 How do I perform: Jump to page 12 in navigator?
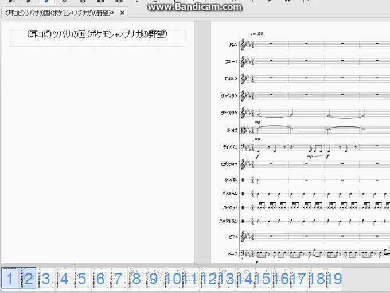click(x=209, y=278)
